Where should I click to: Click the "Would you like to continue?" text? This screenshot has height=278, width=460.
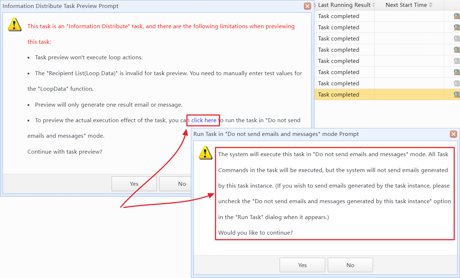click(x=255, y=232)
